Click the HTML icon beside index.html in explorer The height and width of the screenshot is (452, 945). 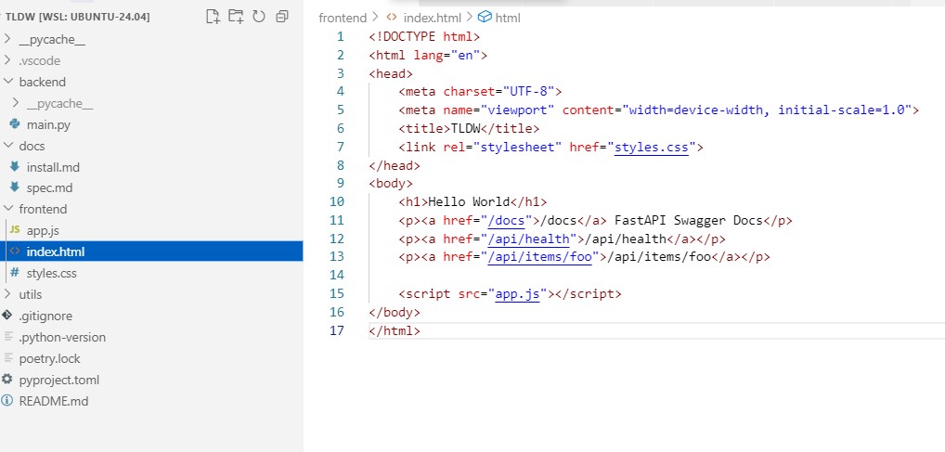pyautogui.click(x=15, y=252)
